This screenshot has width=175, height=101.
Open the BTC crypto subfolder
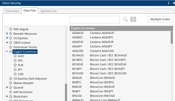[20, 61]
